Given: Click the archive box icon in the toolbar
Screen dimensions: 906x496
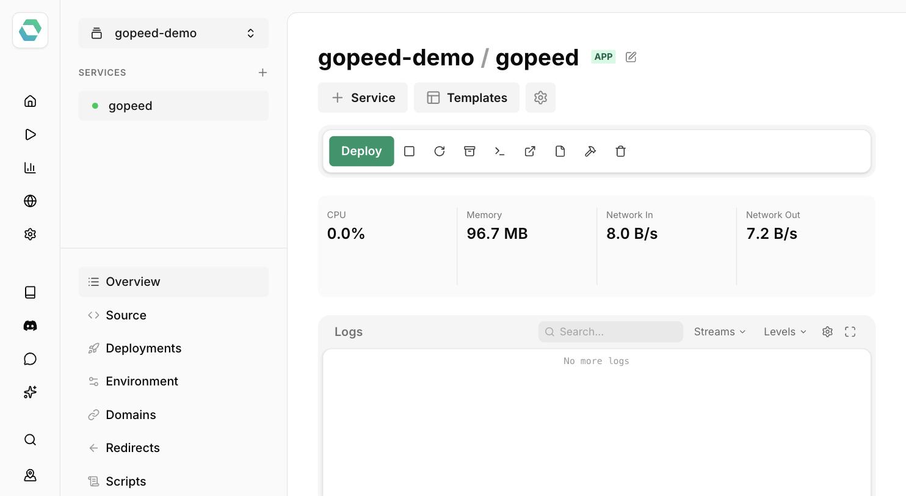Looking at the screenshot, I should [469, 151].
